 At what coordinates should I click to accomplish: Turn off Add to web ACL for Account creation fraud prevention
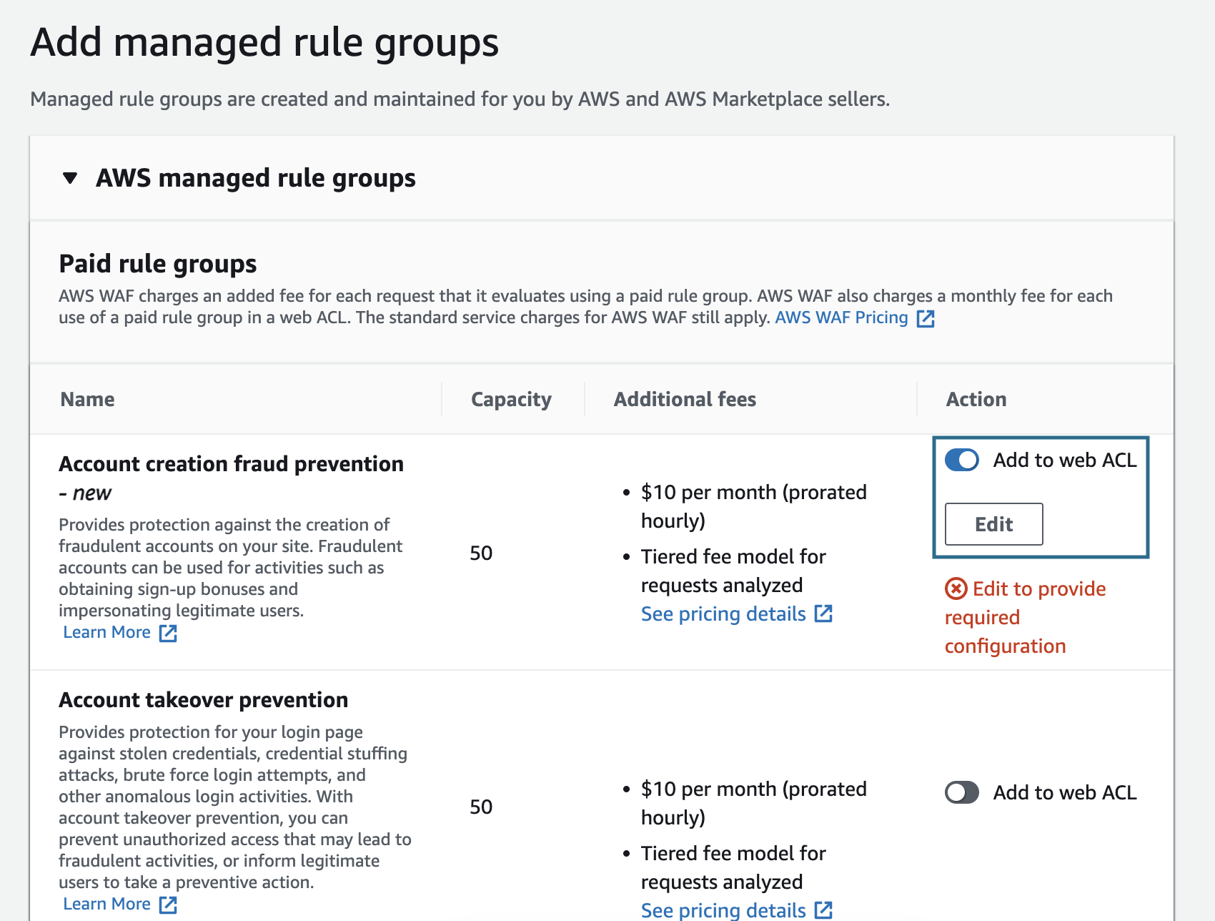point(962,460)
